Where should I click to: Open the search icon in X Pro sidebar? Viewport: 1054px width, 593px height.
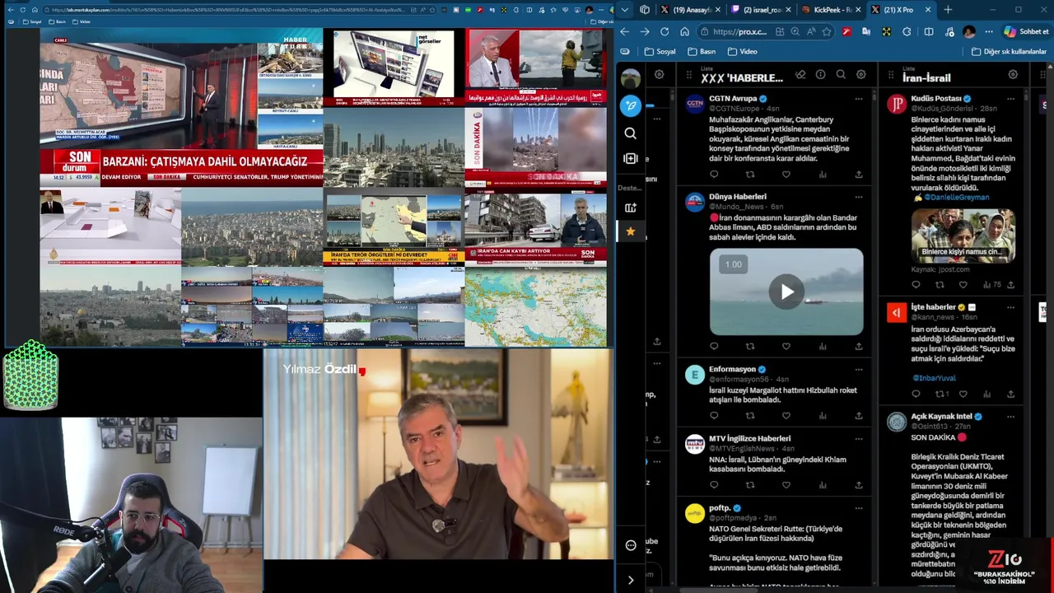coord(631,133)
